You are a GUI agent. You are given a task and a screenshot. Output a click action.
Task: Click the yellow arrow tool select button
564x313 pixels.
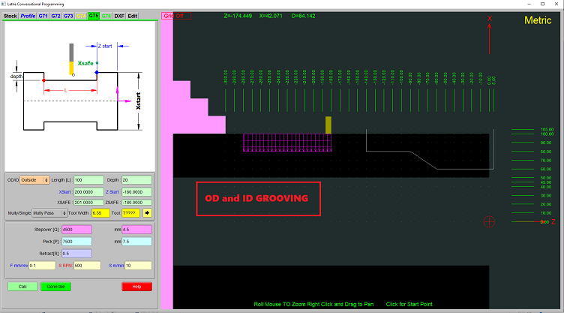click(x=147, y=212)
